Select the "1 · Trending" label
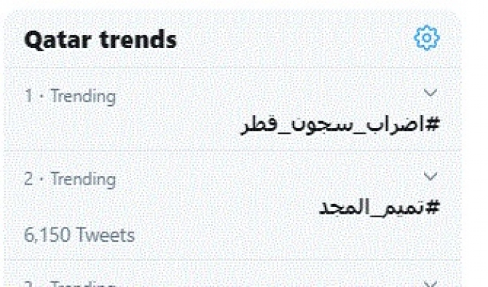The width and height of the screenshot is (488, 287). pos(70,96)
